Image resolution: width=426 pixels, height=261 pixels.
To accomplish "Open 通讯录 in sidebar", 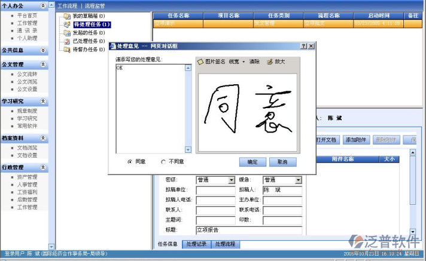I will click(27, 30).
